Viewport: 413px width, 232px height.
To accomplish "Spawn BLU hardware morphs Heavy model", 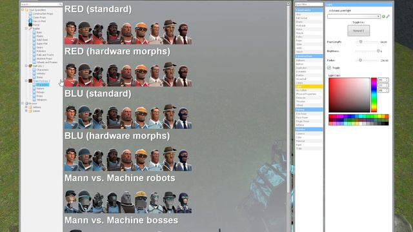I will [x=128, y=159].
